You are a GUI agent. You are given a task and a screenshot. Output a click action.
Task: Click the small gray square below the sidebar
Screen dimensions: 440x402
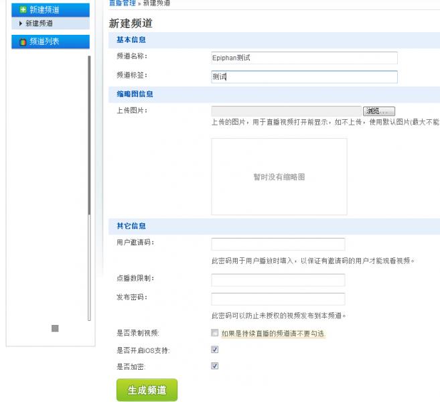pos(55,328)
